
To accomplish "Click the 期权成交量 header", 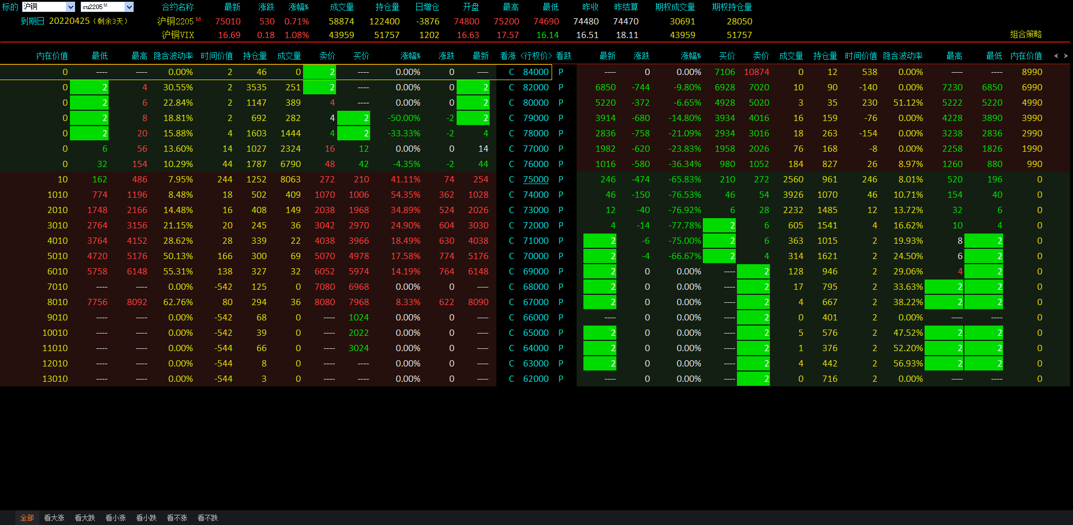I will (675, 7).
